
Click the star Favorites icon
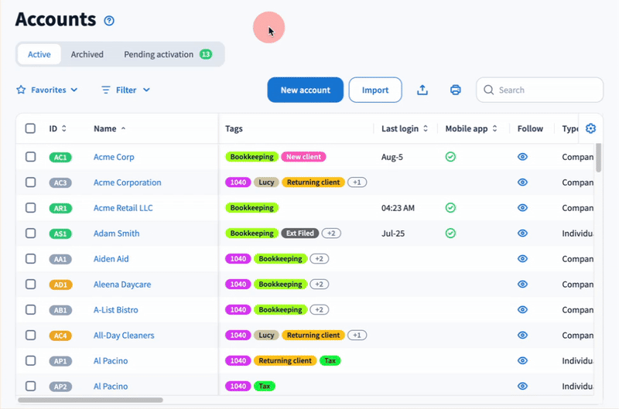point(22,90)
